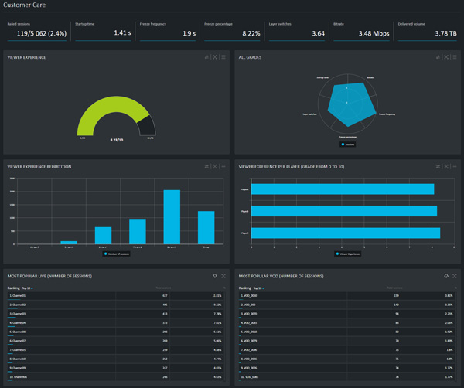464x388 pixels.
Task: Click the swap icon on Viewer Experience Repartition
Action: point(206,166)
